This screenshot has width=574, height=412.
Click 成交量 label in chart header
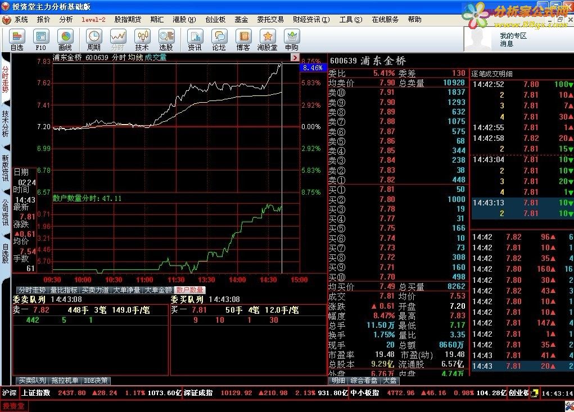tap(156, 57)
